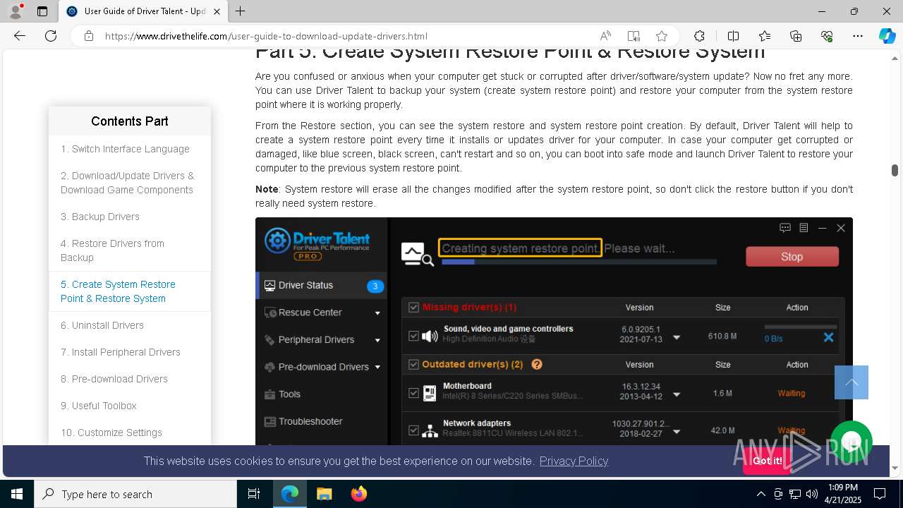Click the page vertical scrollbar thumb
This screenshot has width=903, height=508.
coord(895,170)
